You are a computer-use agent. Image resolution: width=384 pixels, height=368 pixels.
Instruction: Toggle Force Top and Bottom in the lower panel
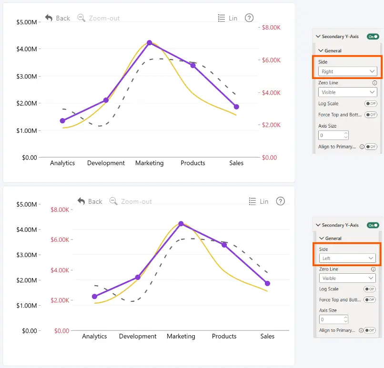tap(370, 300)
